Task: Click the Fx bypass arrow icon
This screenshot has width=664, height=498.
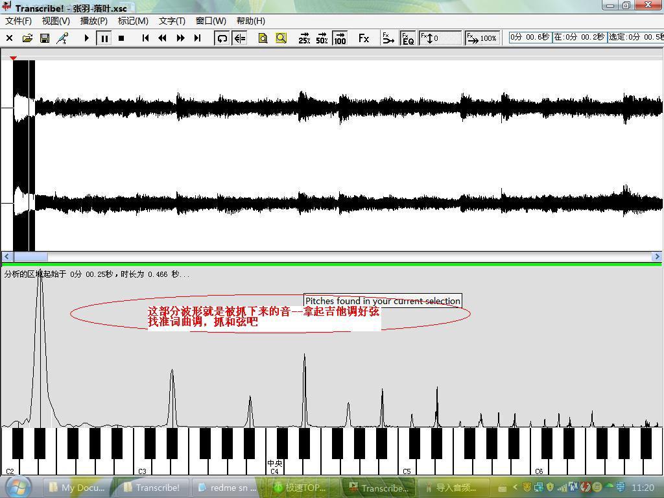Action: point(388,38)
